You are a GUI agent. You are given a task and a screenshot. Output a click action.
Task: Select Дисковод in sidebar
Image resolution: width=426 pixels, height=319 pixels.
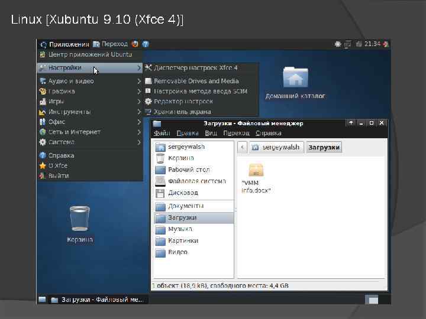click(x=193, y=193)
